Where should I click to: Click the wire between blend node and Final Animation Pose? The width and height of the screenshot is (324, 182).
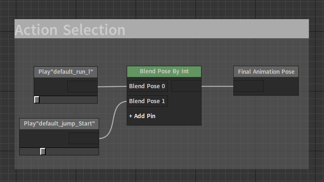[217, 86]
